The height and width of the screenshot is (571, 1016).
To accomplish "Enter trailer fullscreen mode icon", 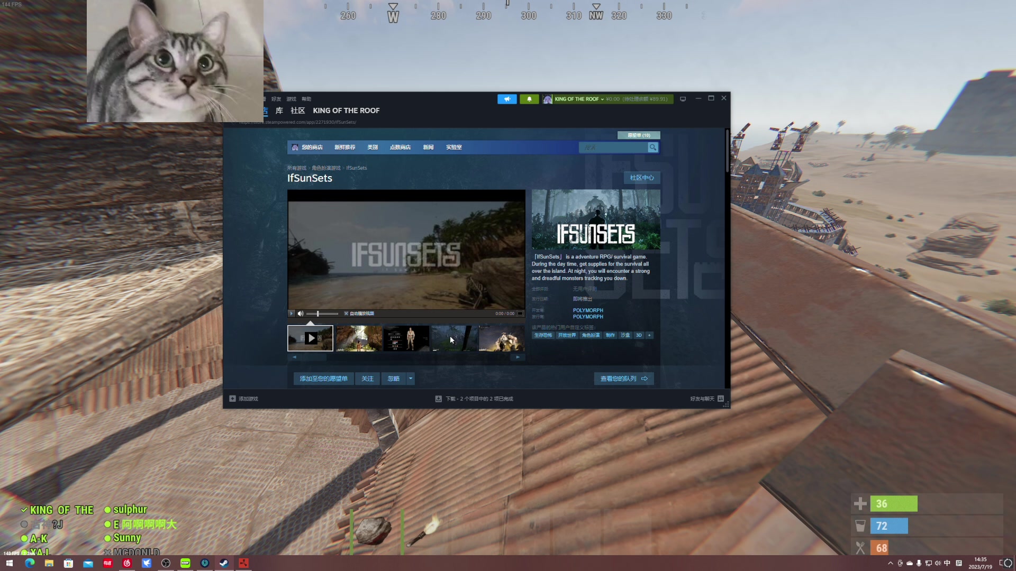I will click(x=520, y=314).
